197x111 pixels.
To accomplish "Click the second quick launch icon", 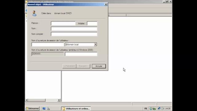I will [49, 109].
